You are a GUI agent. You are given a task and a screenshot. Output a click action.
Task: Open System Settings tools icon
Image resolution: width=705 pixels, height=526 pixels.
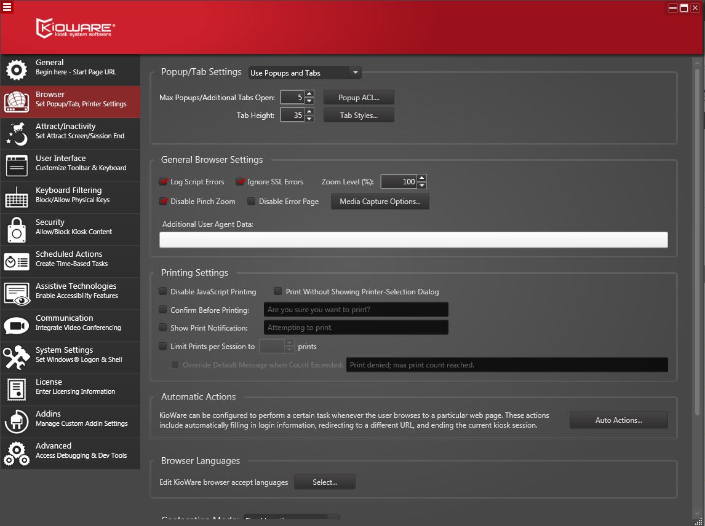click(17, 358)
